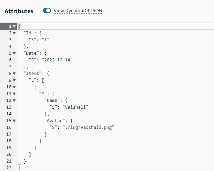Click the closing bracket on line 20
Viewport: 214px width, 171px height.
tap(30, 154)
